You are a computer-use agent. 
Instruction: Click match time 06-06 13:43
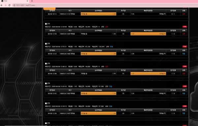(52, 94)
